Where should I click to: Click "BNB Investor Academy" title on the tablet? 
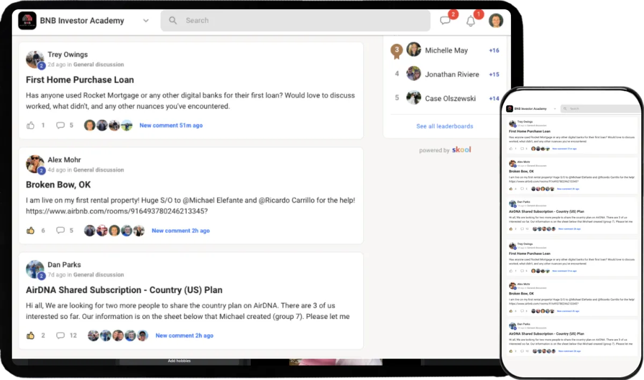[82, 21]
